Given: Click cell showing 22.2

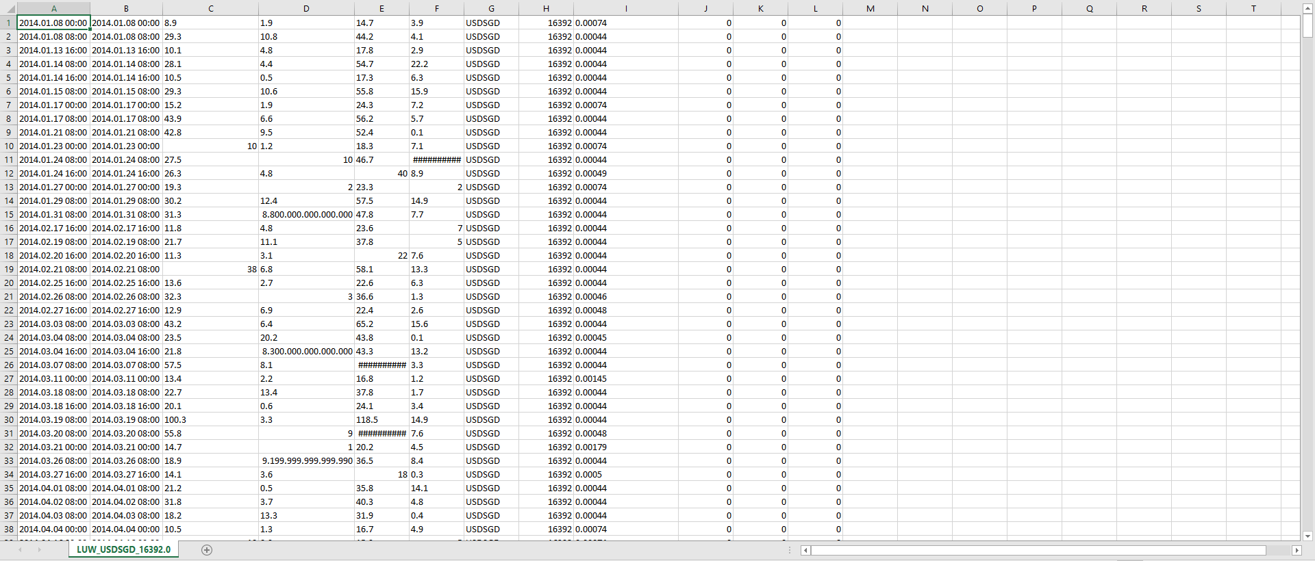Looking at the screenshot, I should (436, 64).
